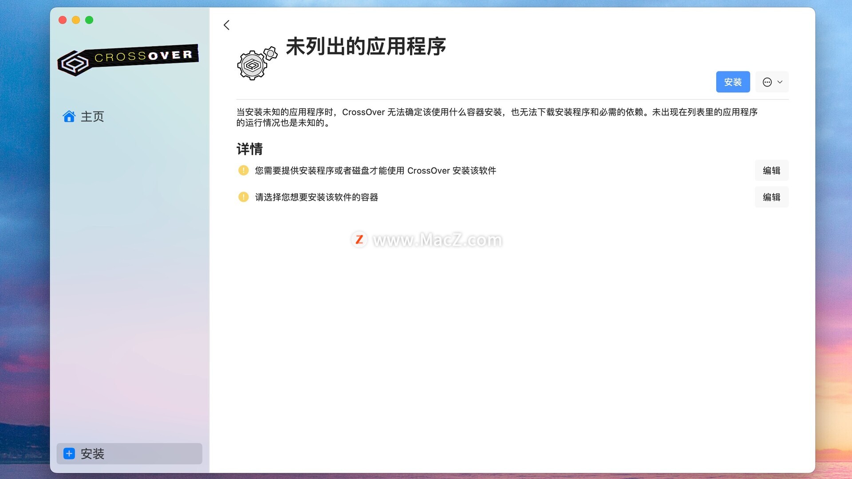
Task: Edit the installer source with 编辑 button
Action: point(772,170)
